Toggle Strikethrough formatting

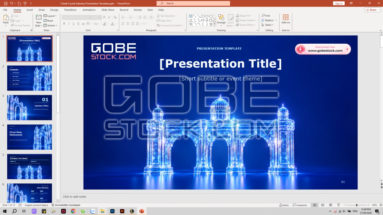pos(84,24)
